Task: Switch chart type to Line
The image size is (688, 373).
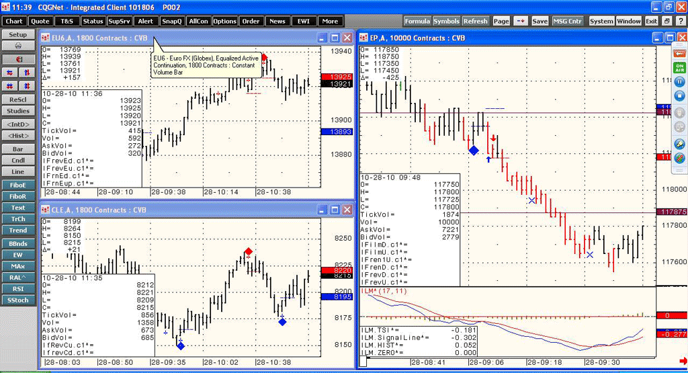Action: [x=18, y=172]
